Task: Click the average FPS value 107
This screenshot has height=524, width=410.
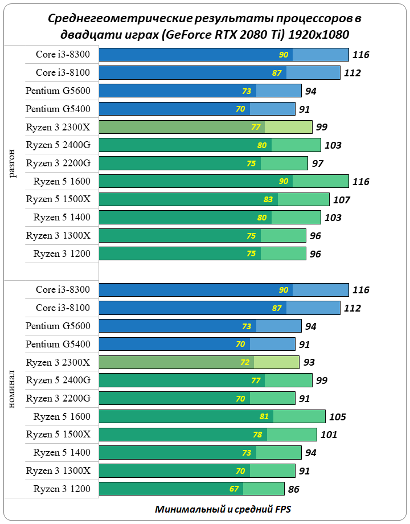Action: tap(342, 200)
